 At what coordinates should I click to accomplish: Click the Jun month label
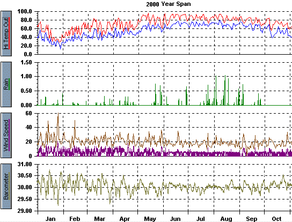[x=175, y=219]
